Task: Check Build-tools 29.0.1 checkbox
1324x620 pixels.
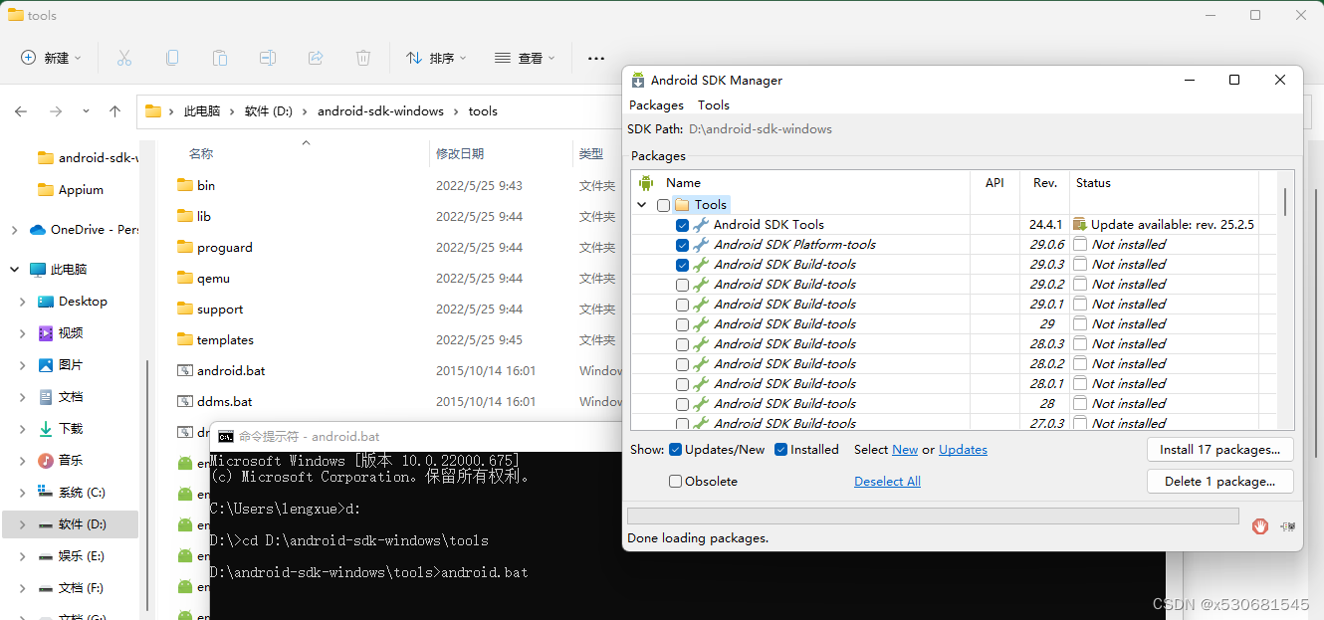Action: (x=682, y=305)
